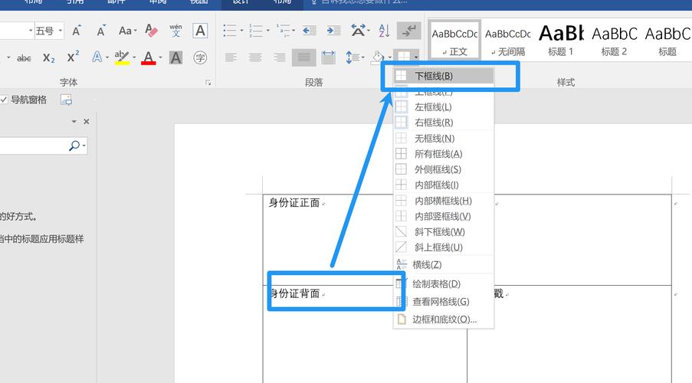This screenshot has height=383, width=692.
Task: Select 斜上框线(U) diagonal border
Action: click(444, 247)
